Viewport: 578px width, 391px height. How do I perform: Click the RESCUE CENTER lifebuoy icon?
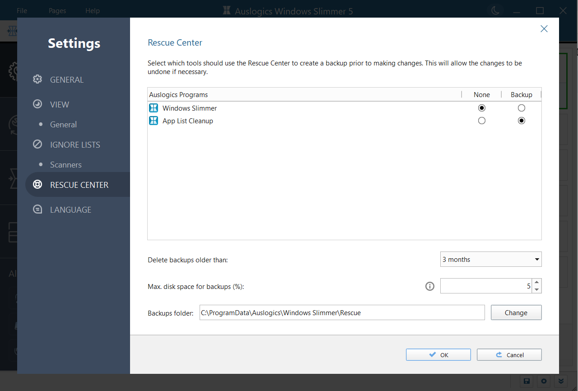37,185
